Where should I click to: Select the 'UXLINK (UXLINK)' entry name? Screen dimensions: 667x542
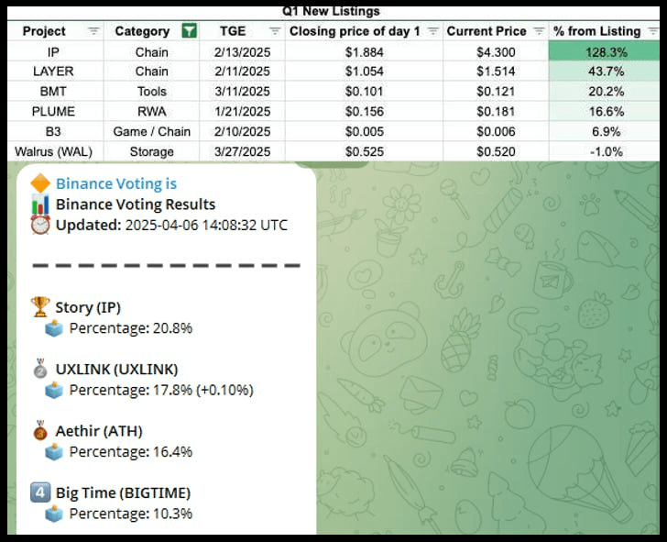pos(117,370)
